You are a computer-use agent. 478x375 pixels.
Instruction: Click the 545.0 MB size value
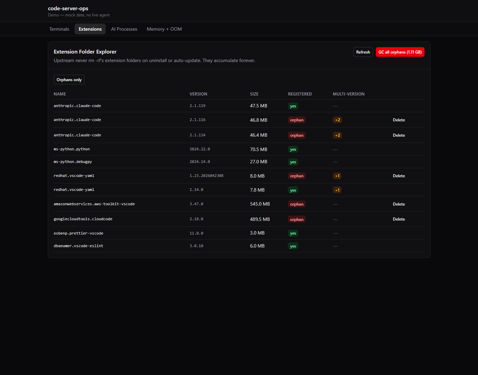[x=260, y=204]
